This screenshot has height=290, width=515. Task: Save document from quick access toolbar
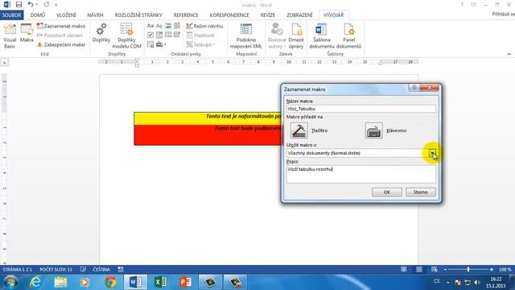tap(19, 5)
